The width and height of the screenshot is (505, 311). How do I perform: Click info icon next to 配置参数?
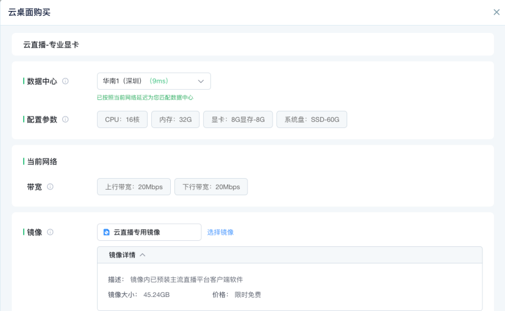65,120
